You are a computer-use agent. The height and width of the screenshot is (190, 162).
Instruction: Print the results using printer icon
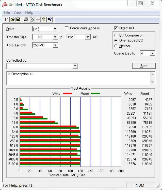[x=26, y=20]
